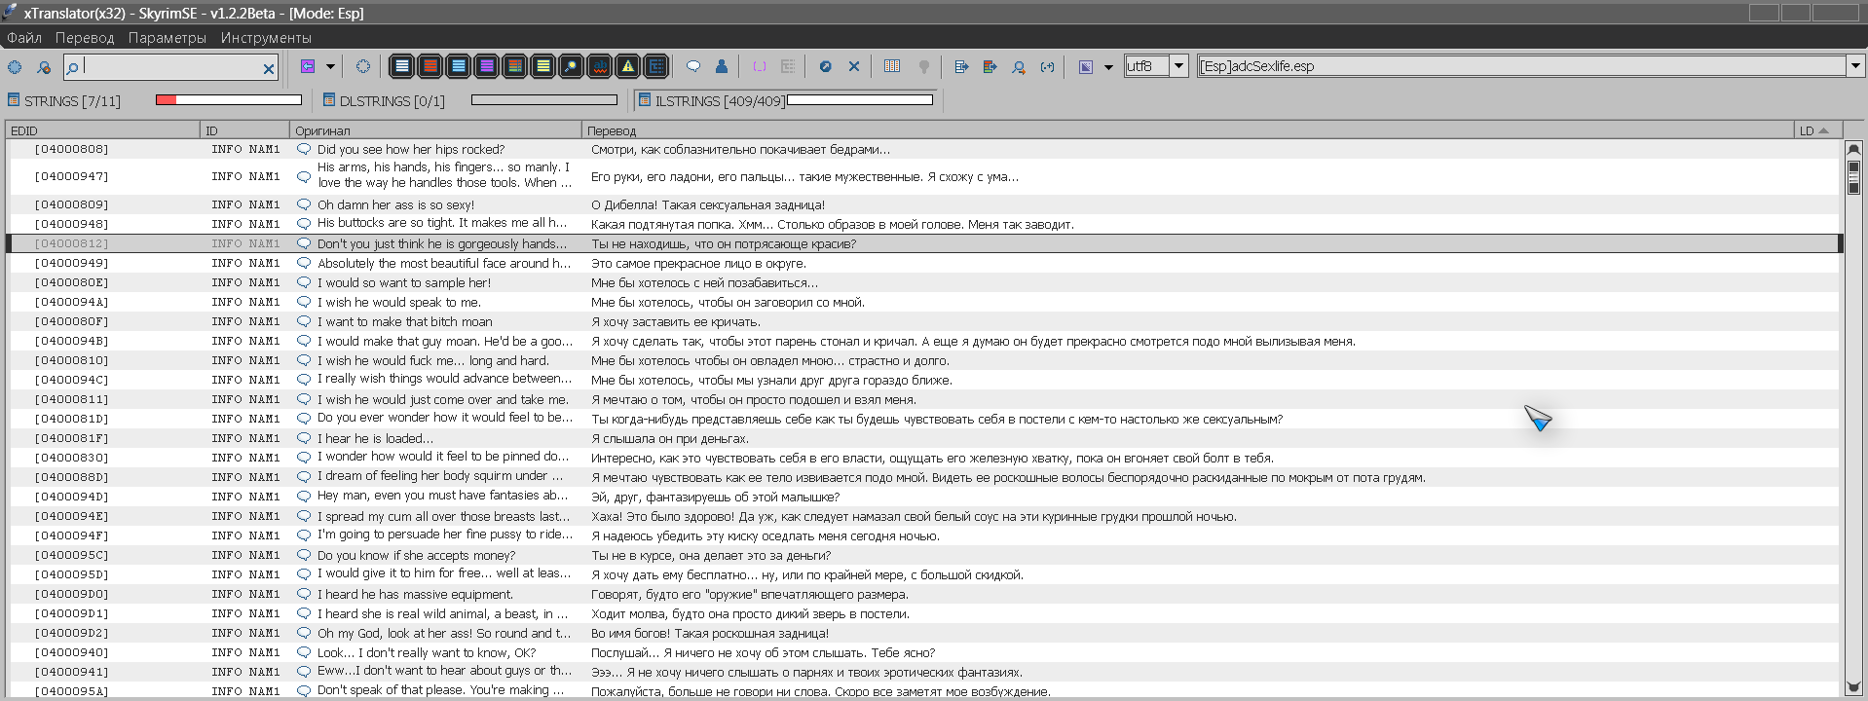Toggle the yellow-lines filter button
Viewport: 1868px width, 701px height.
coord(543,66)
